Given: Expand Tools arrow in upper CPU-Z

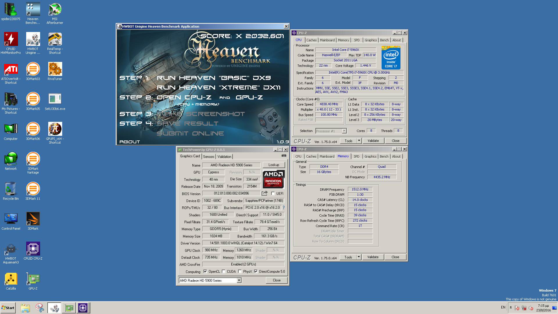Looking at the screenshot, I should [x=359, y=141].
